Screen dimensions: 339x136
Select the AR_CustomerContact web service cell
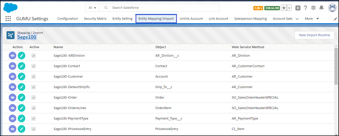click(248, 66)
